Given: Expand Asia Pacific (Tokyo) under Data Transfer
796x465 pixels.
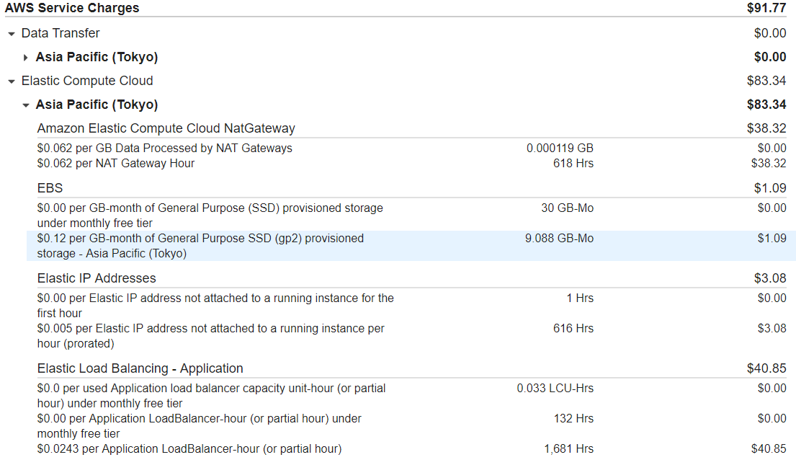Looking at the screenshot, I should tap(25, 58).
